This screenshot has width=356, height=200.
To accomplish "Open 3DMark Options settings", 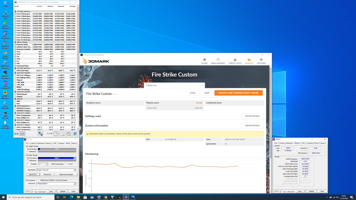I will (261, 61).
